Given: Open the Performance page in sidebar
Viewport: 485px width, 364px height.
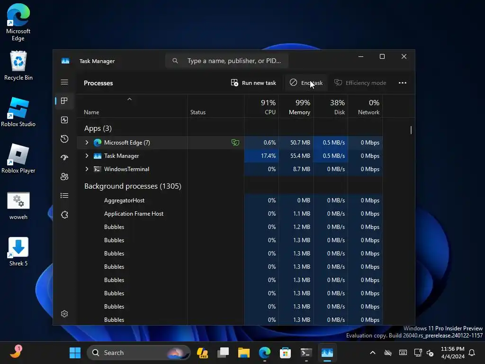Looking at the screenshot, I should [64, 120].
